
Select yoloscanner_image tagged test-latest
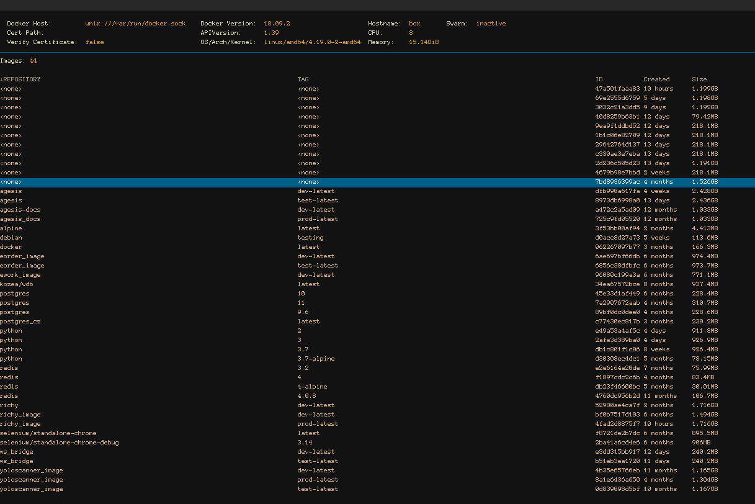click(x=377, y=489)
